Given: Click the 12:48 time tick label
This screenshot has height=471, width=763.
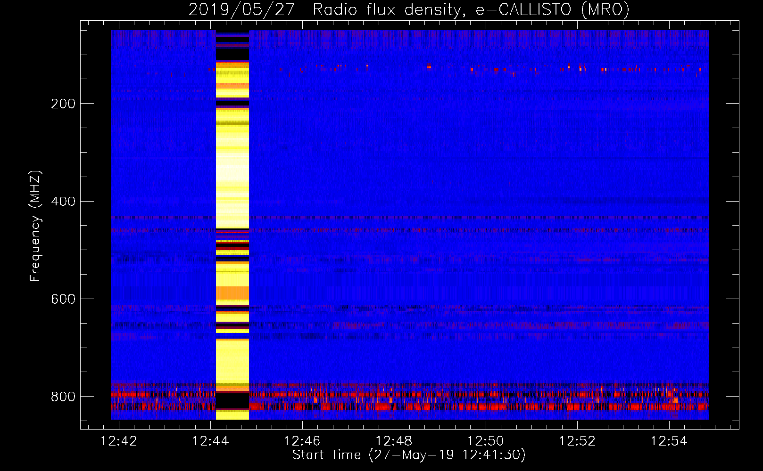Looking at the screenshot, I should click(x=394, y=441).
